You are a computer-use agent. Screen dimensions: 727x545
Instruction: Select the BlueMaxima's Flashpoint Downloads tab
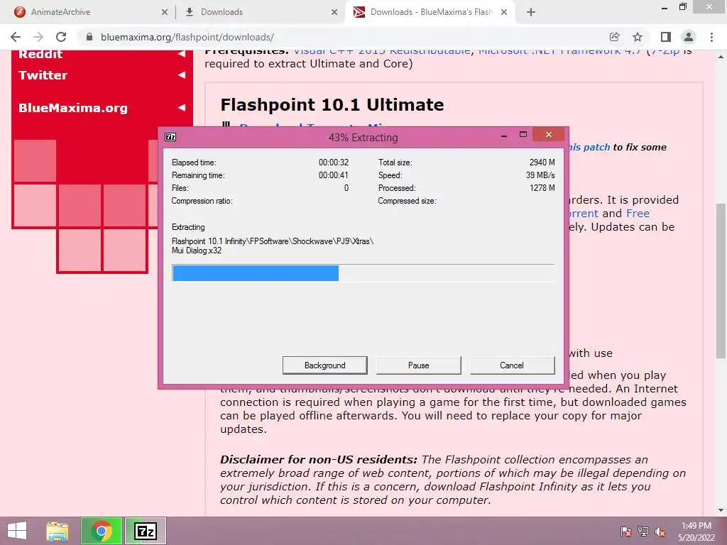431,12
